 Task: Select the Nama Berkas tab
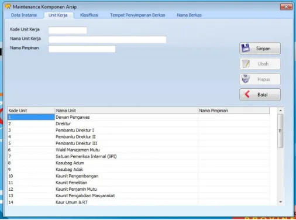click(189, 15)
